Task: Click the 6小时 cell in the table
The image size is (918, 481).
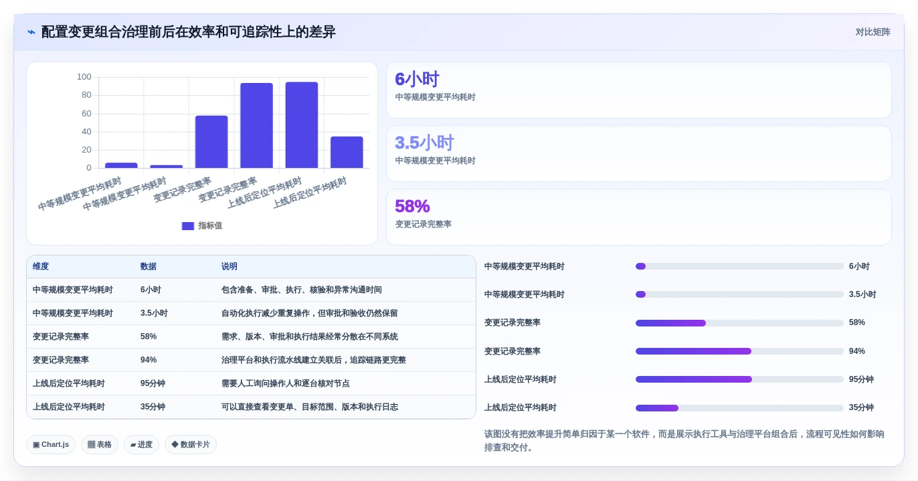Action: tap(151, 290)
